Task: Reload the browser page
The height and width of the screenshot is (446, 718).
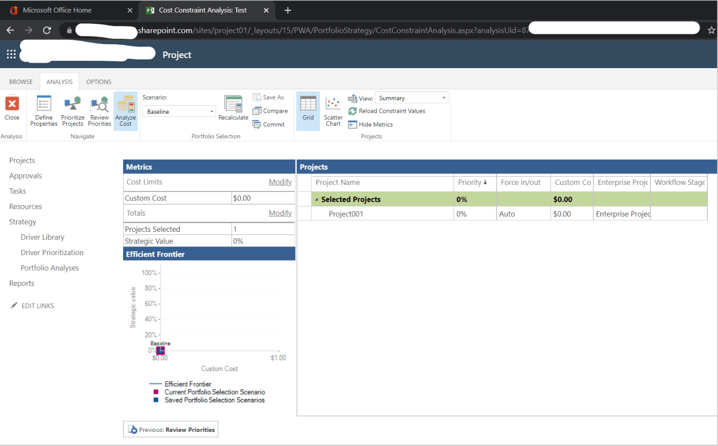Action: (47, 30)
